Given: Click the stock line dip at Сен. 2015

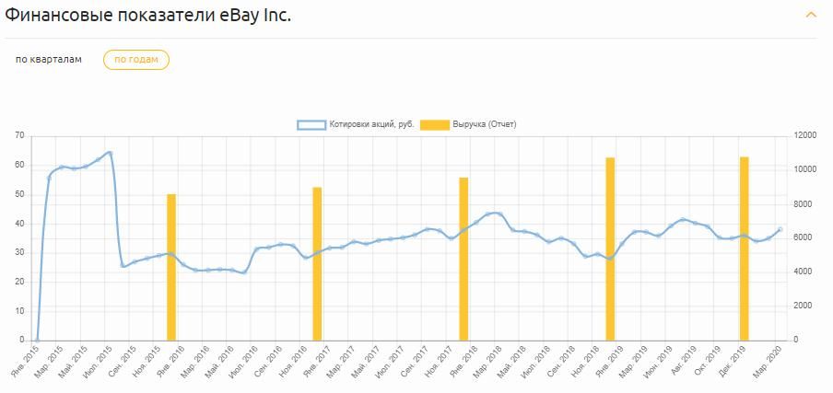Looking at the screenshot, I should coord(123,266).
